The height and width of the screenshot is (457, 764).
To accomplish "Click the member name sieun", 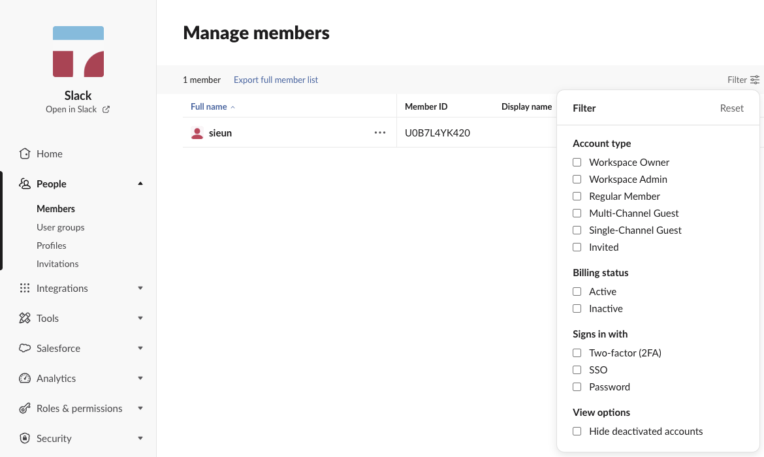I will coord(220,133).
